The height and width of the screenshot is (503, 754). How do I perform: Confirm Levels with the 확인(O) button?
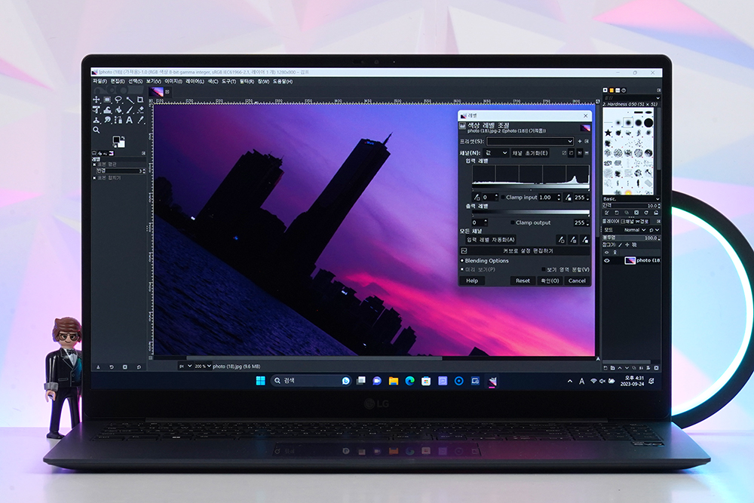(550, 281)
